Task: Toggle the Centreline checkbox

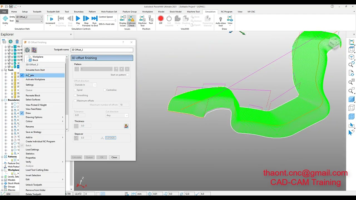Action: click(x=105, y=90)
